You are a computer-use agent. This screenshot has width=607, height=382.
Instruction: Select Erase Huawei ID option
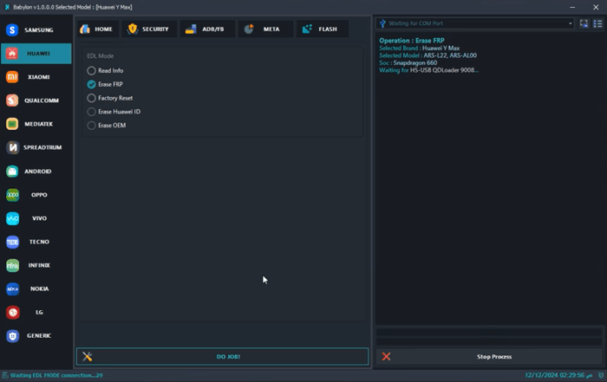(x=92, y=112)
